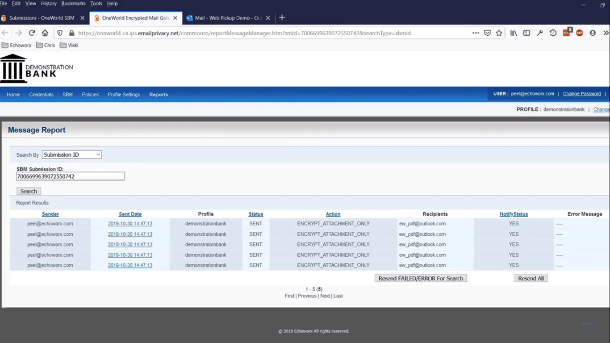Screen dimensions: 610x343
Task: Sort results by the Status column
Action: [255, 214]
